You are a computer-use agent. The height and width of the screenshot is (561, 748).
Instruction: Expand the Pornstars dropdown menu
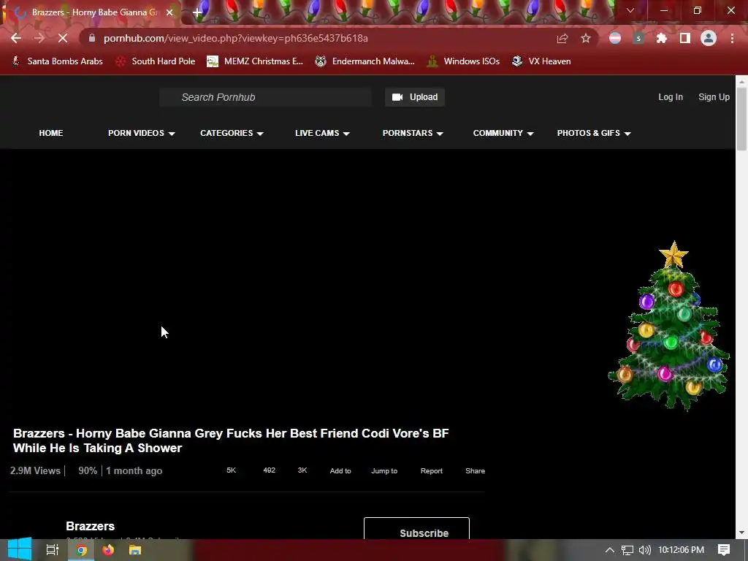(x=413, y=133)
